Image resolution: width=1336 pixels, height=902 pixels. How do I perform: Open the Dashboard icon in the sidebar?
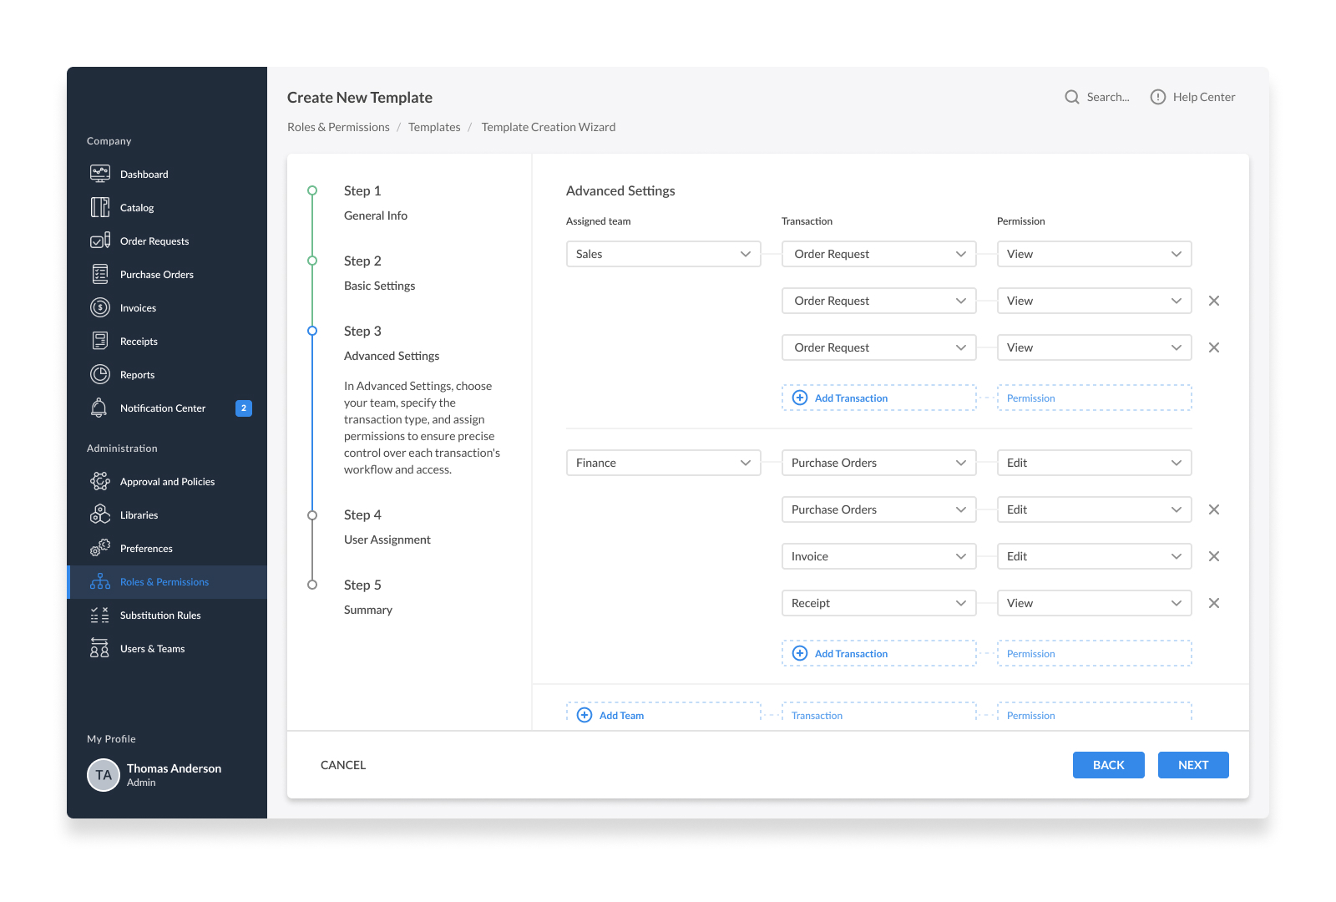[100, 174]
